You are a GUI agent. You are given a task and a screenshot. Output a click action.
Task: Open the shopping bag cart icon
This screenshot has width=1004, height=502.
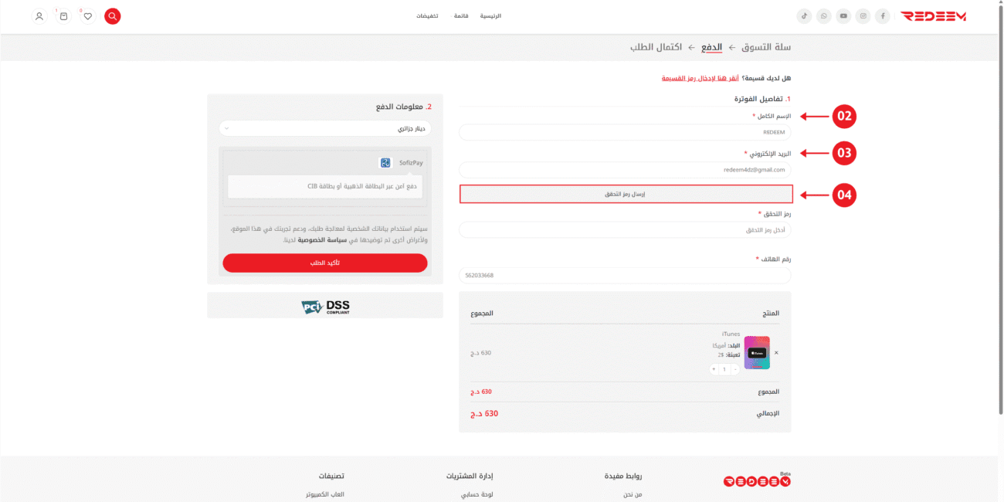coord(63,15)
